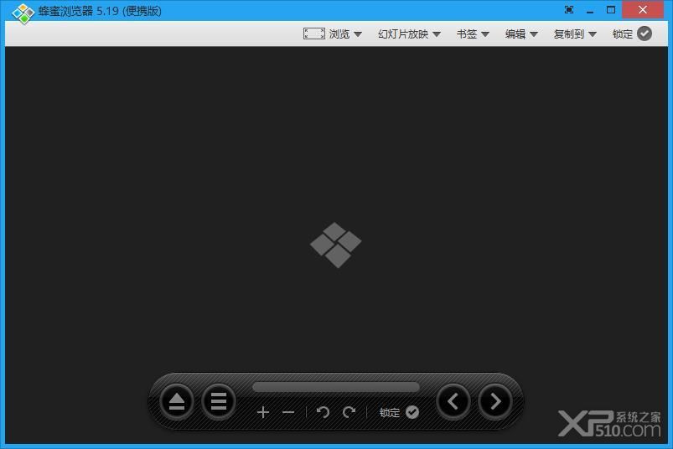
Task: Toggle full screen using the title bar icon
Action: (x=569, y=10)
